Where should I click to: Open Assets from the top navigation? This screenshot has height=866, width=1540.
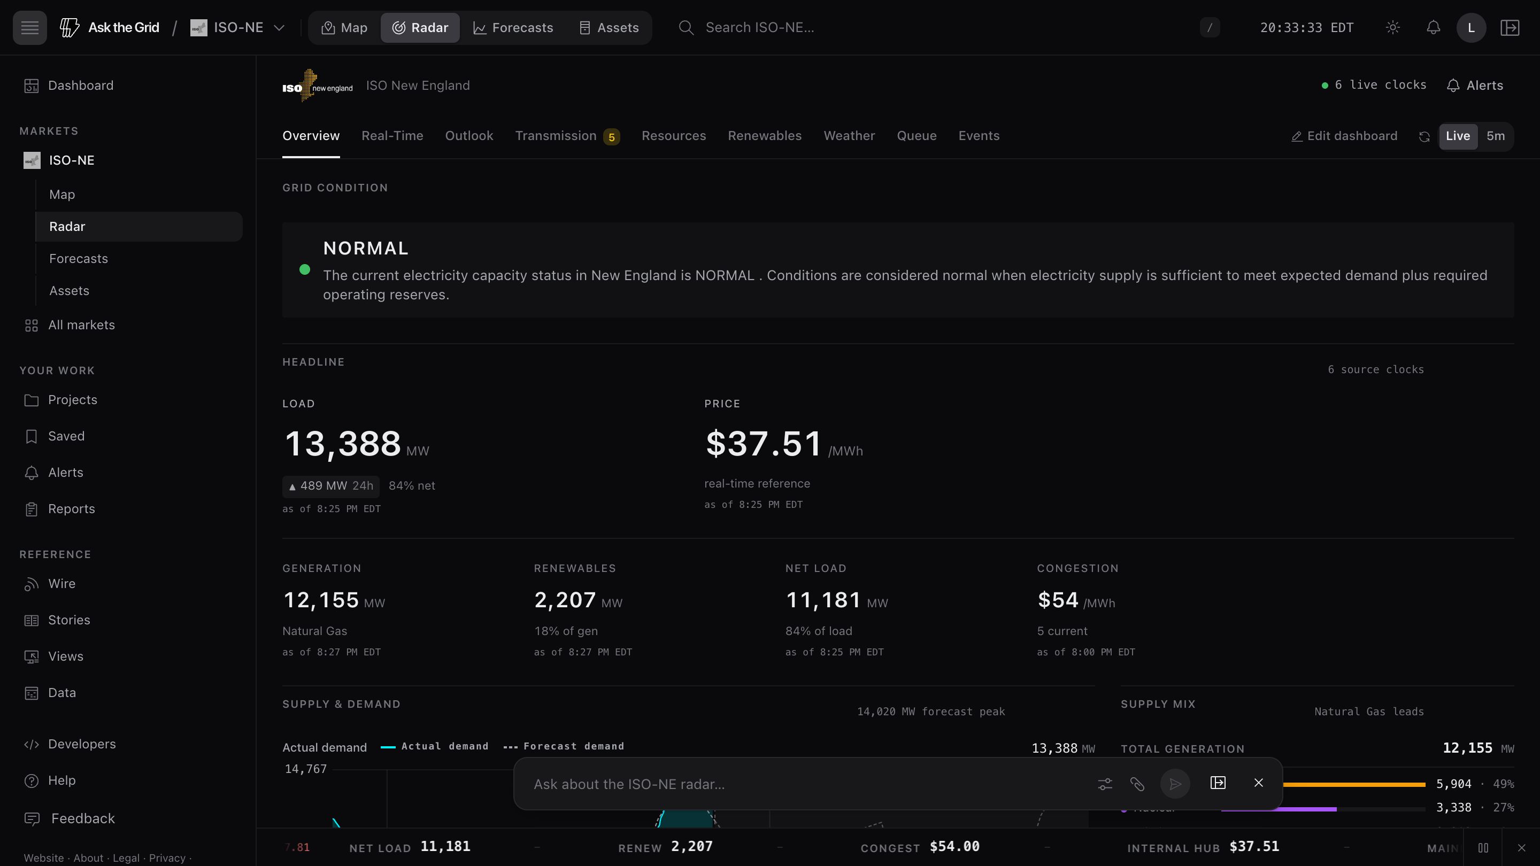tap(609, 27)
